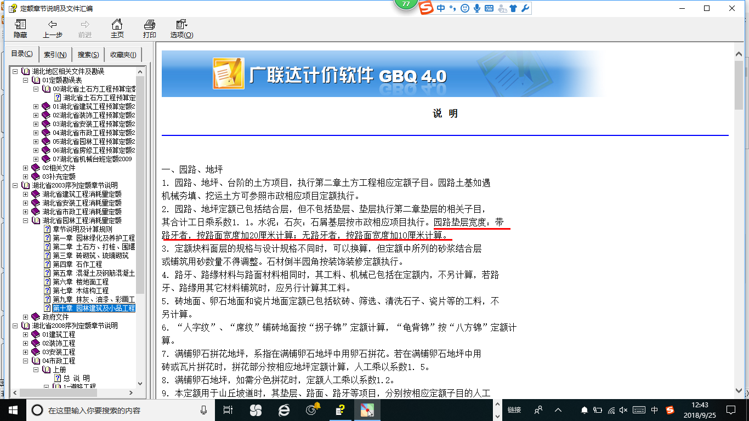Open the Sogou emoji smiley icon
This screenshot has height=421, width=749.
point(465,8)
